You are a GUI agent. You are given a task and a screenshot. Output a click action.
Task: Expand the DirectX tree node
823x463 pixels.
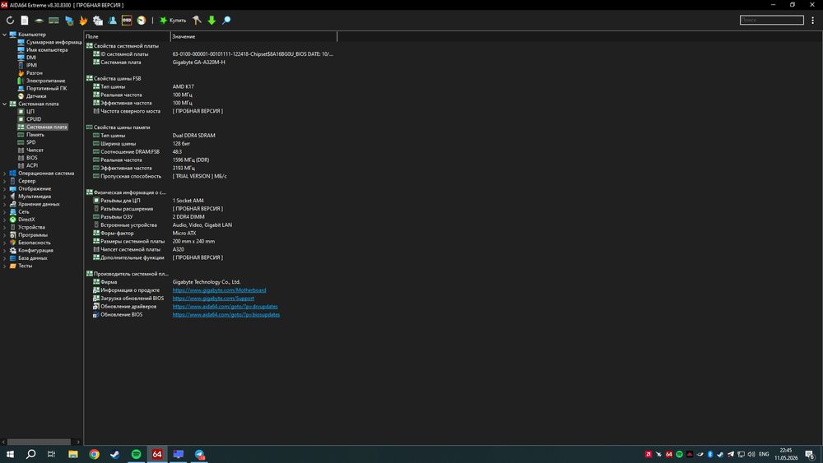[5, 220]
